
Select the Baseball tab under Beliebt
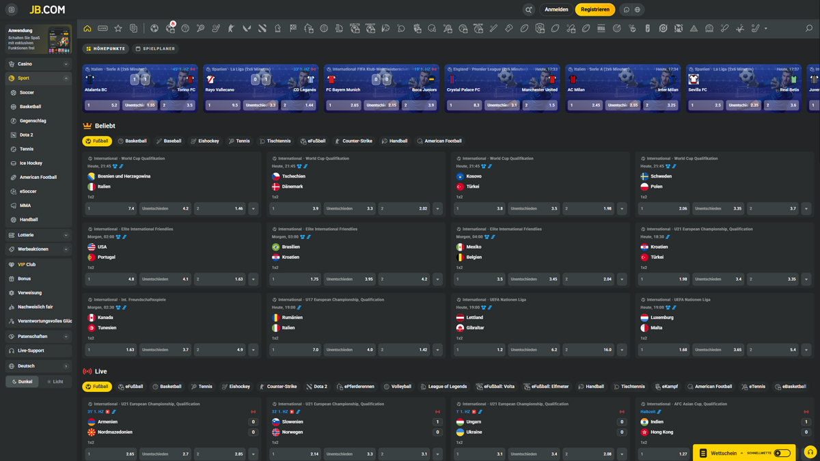tap(169, 141)
